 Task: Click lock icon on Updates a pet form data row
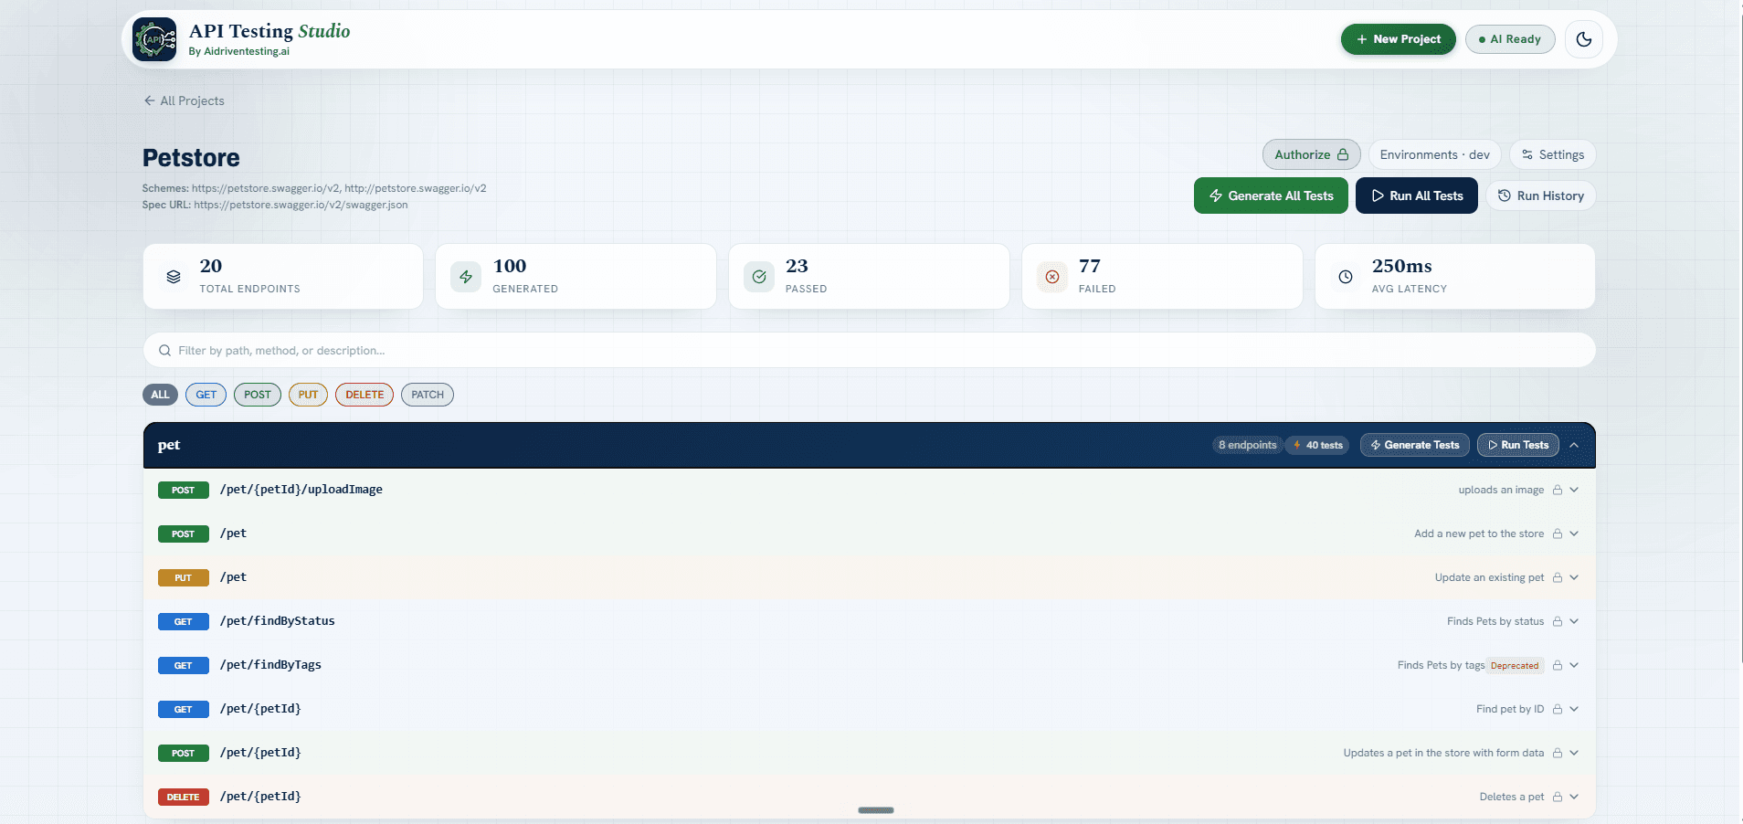[1558, 753]
